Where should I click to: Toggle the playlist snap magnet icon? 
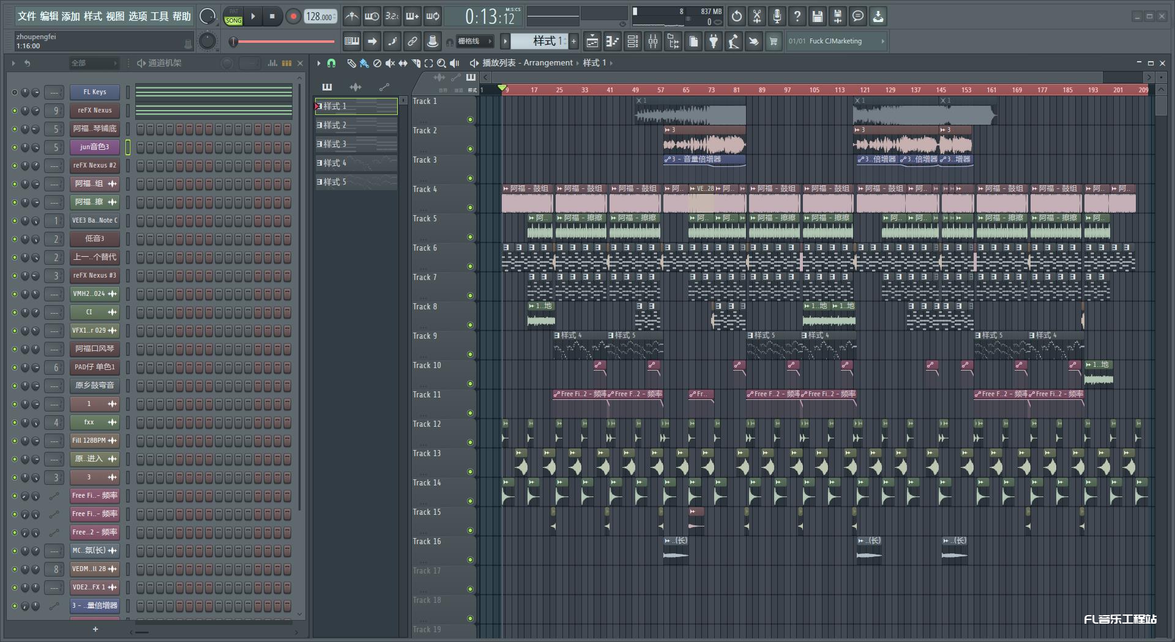[x=331, y=63]
